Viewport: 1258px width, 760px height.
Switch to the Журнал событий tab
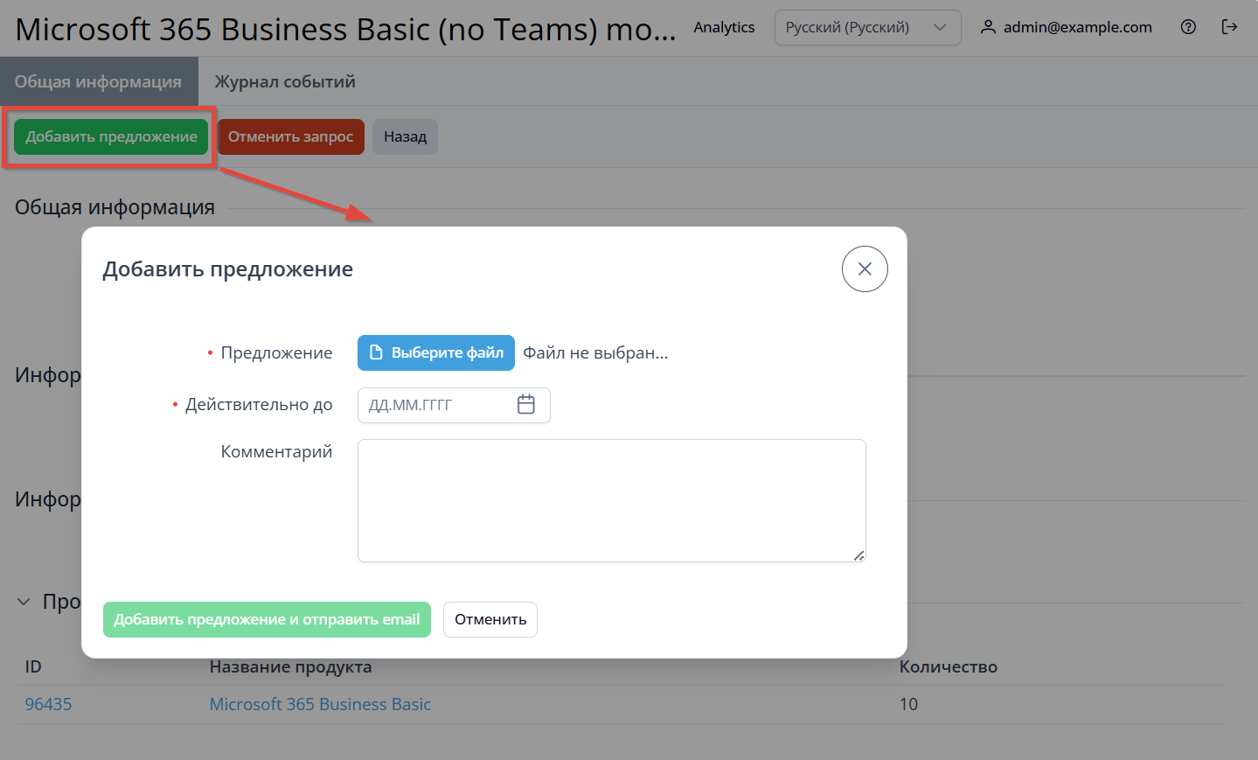tap(285, 81)
